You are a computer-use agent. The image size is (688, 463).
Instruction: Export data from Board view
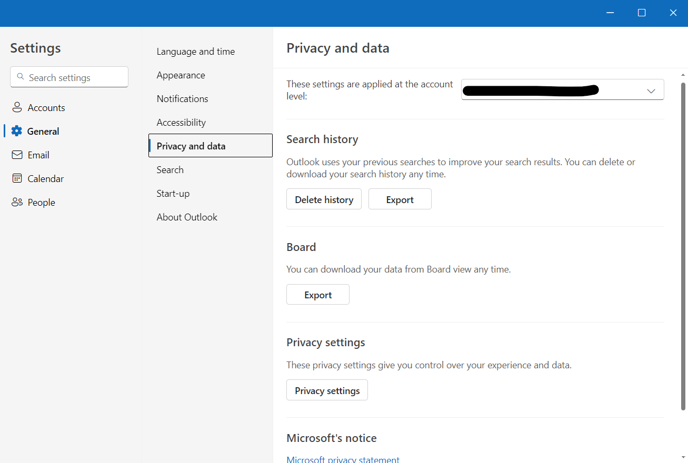click(x=317, y=294)
